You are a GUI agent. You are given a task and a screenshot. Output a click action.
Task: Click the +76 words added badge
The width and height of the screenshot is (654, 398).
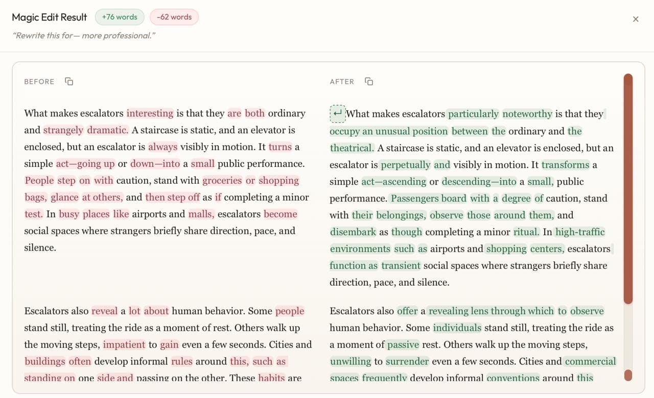coord(120,17)
